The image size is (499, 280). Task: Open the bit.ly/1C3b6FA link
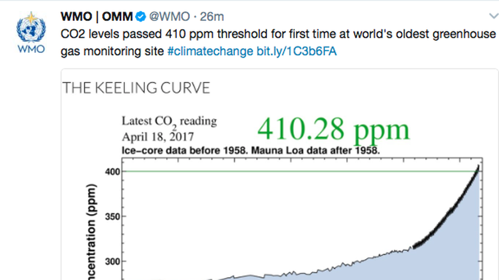pyautogui.click(x=297, y=51)
